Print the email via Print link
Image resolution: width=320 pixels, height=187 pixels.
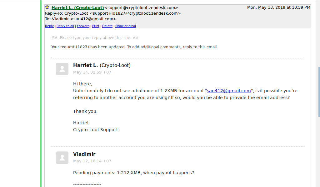coord(96,26)
